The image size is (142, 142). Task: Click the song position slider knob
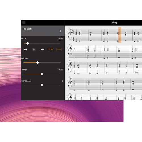pyautogui.click(x=28, y=43)
